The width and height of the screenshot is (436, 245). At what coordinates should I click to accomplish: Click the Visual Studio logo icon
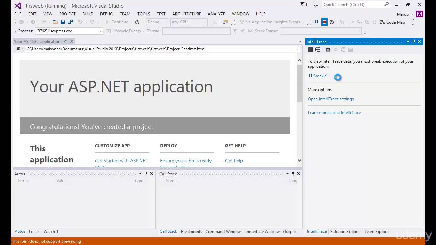18,6
